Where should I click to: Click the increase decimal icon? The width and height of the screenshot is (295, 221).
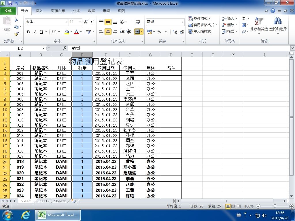[x=175, y=32]
